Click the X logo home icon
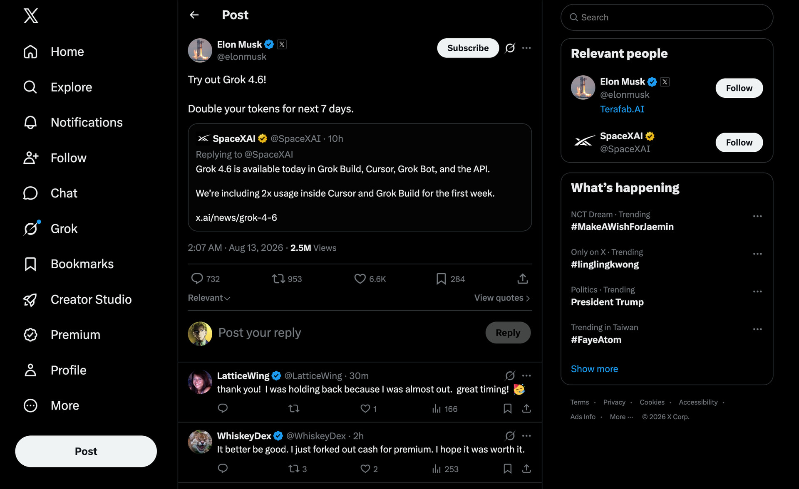The image size is (799, 489). [31, 16]
